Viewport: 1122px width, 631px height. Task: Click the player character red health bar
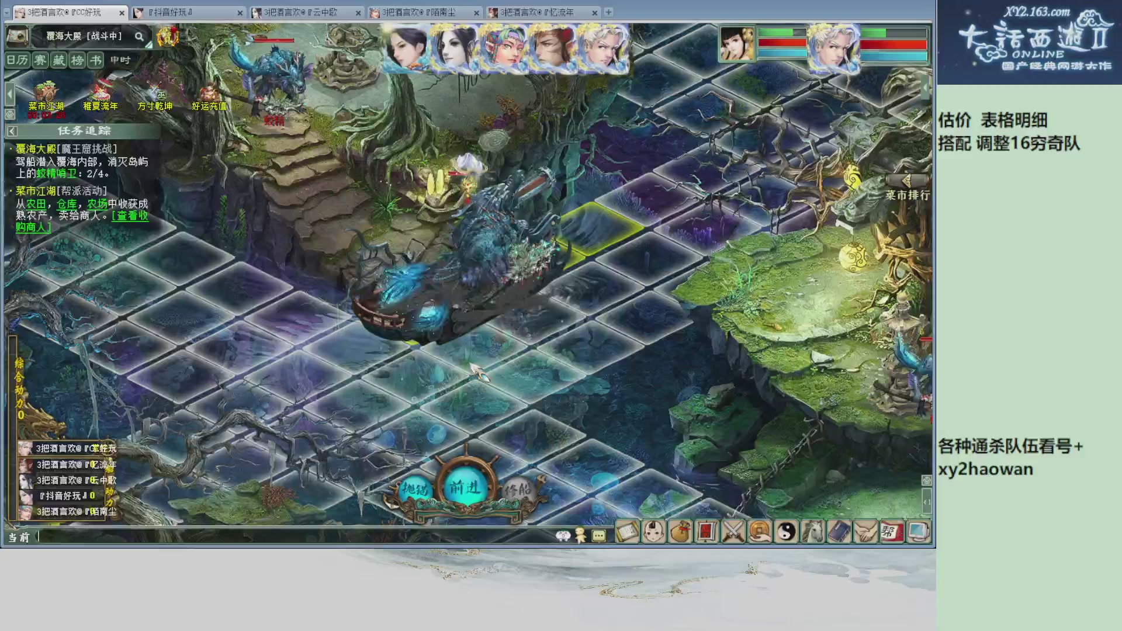(782, 43)
